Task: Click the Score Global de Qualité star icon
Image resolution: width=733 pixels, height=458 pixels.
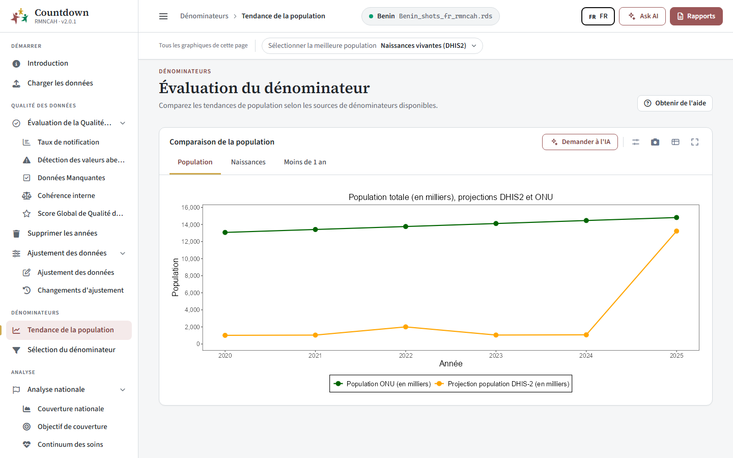Action: click(x=26, y=214)
